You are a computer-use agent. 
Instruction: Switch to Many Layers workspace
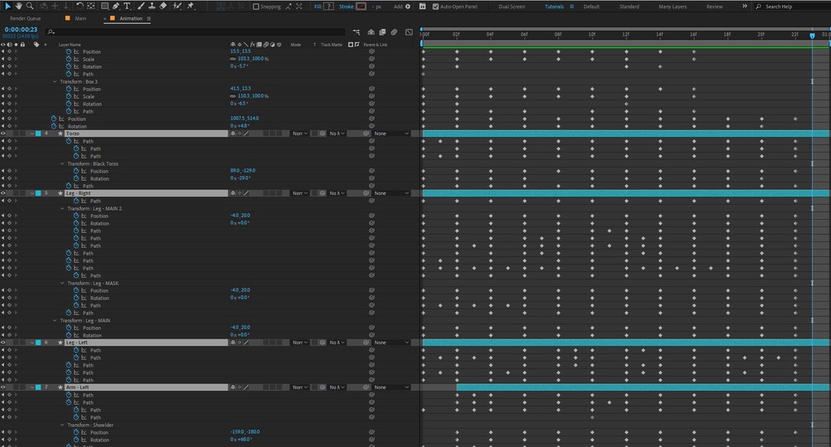[x=672, y=7]
